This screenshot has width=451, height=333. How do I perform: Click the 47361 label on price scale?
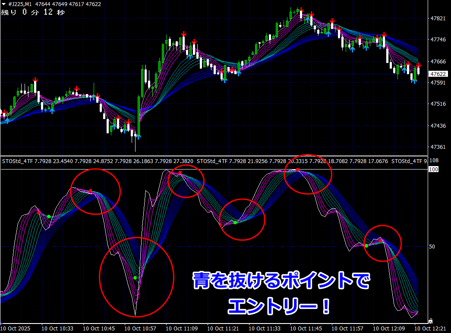pyautogui.click(x=438, y=147)
